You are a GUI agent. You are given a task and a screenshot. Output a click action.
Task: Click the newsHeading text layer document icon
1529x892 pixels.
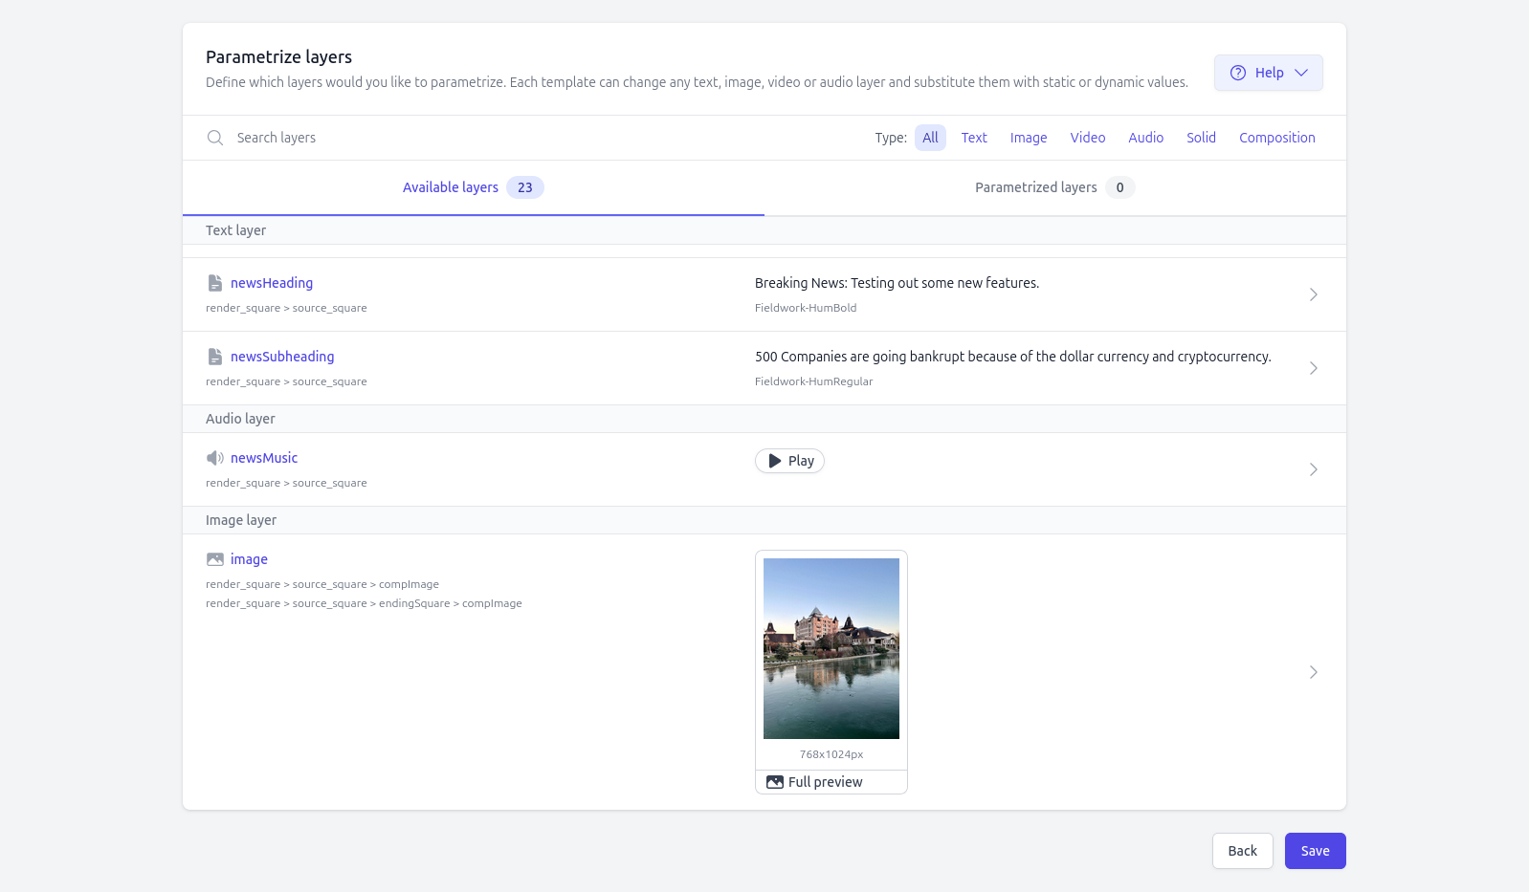[x=215, y=283]
